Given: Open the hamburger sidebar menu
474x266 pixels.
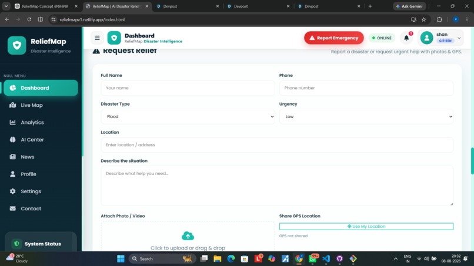Looking at the screenshot, I should click(x=97, y=38).
